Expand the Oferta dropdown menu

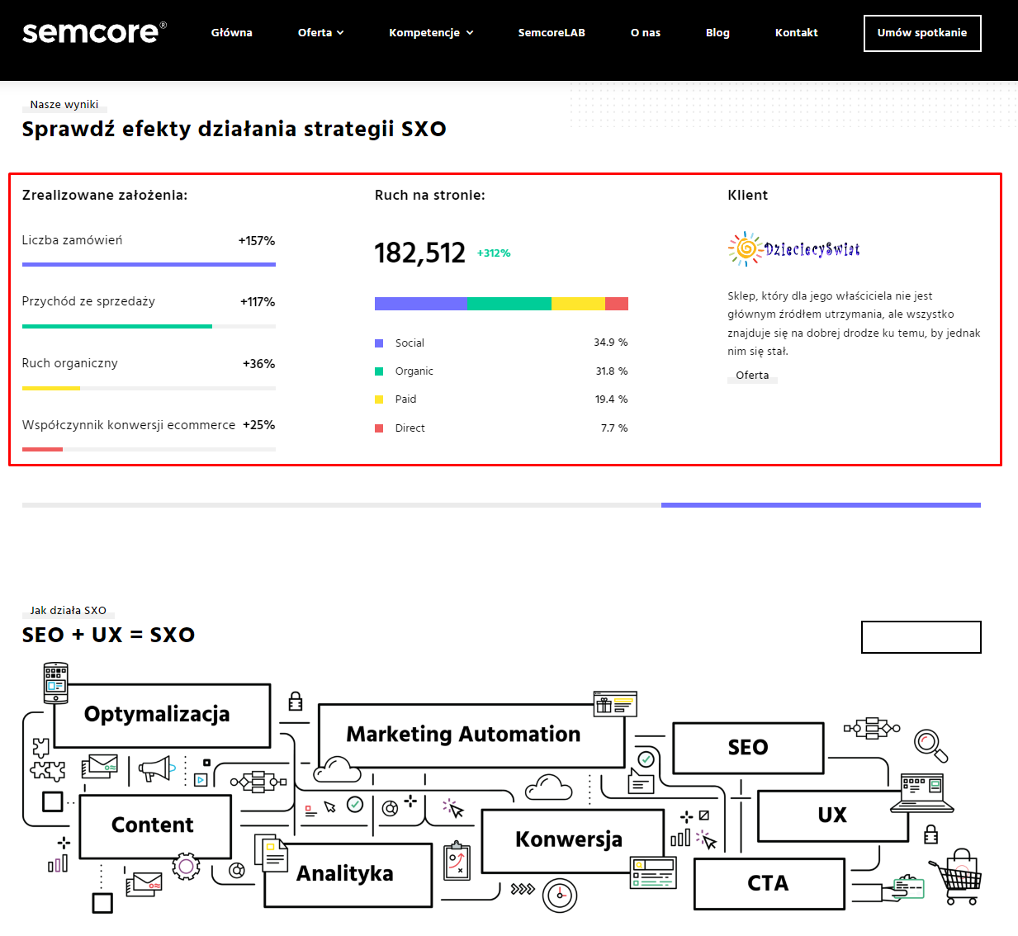point(320,33)
